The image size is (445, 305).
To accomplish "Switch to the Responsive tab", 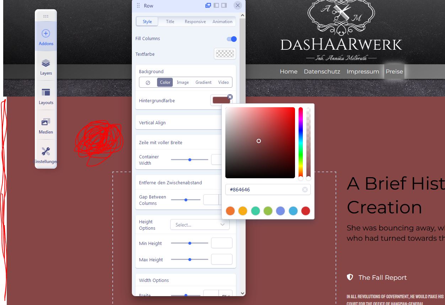I will click(195, 22).
